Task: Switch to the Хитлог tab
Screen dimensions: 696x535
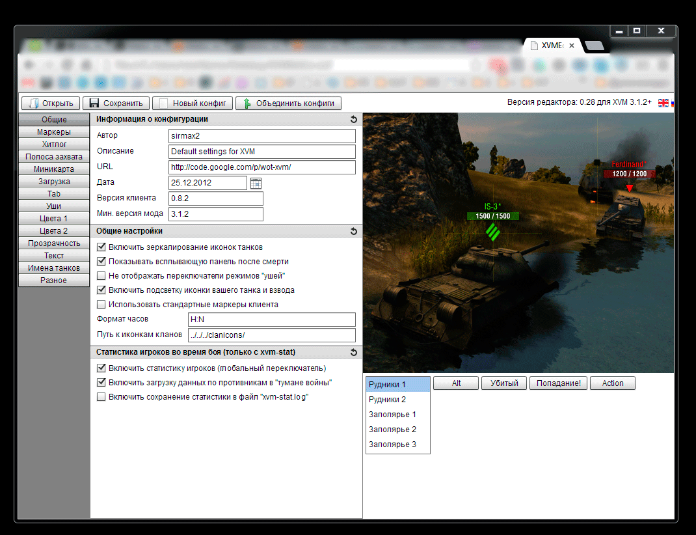Action: click(x=54, y=144)
